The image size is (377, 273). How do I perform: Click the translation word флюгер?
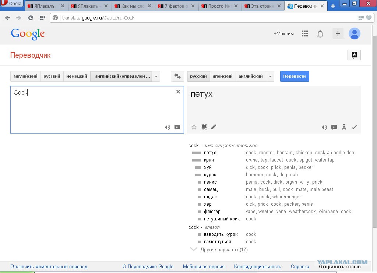(x=212, y=212)
